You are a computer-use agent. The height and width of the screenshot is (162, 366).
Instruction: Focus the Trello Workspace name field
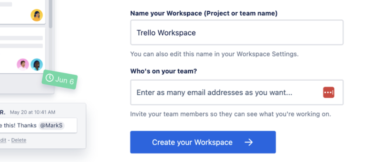(237, 33)
